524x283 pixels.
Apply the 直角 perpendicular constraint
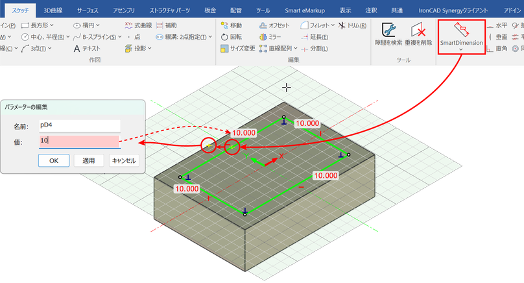tap(497, 49)
